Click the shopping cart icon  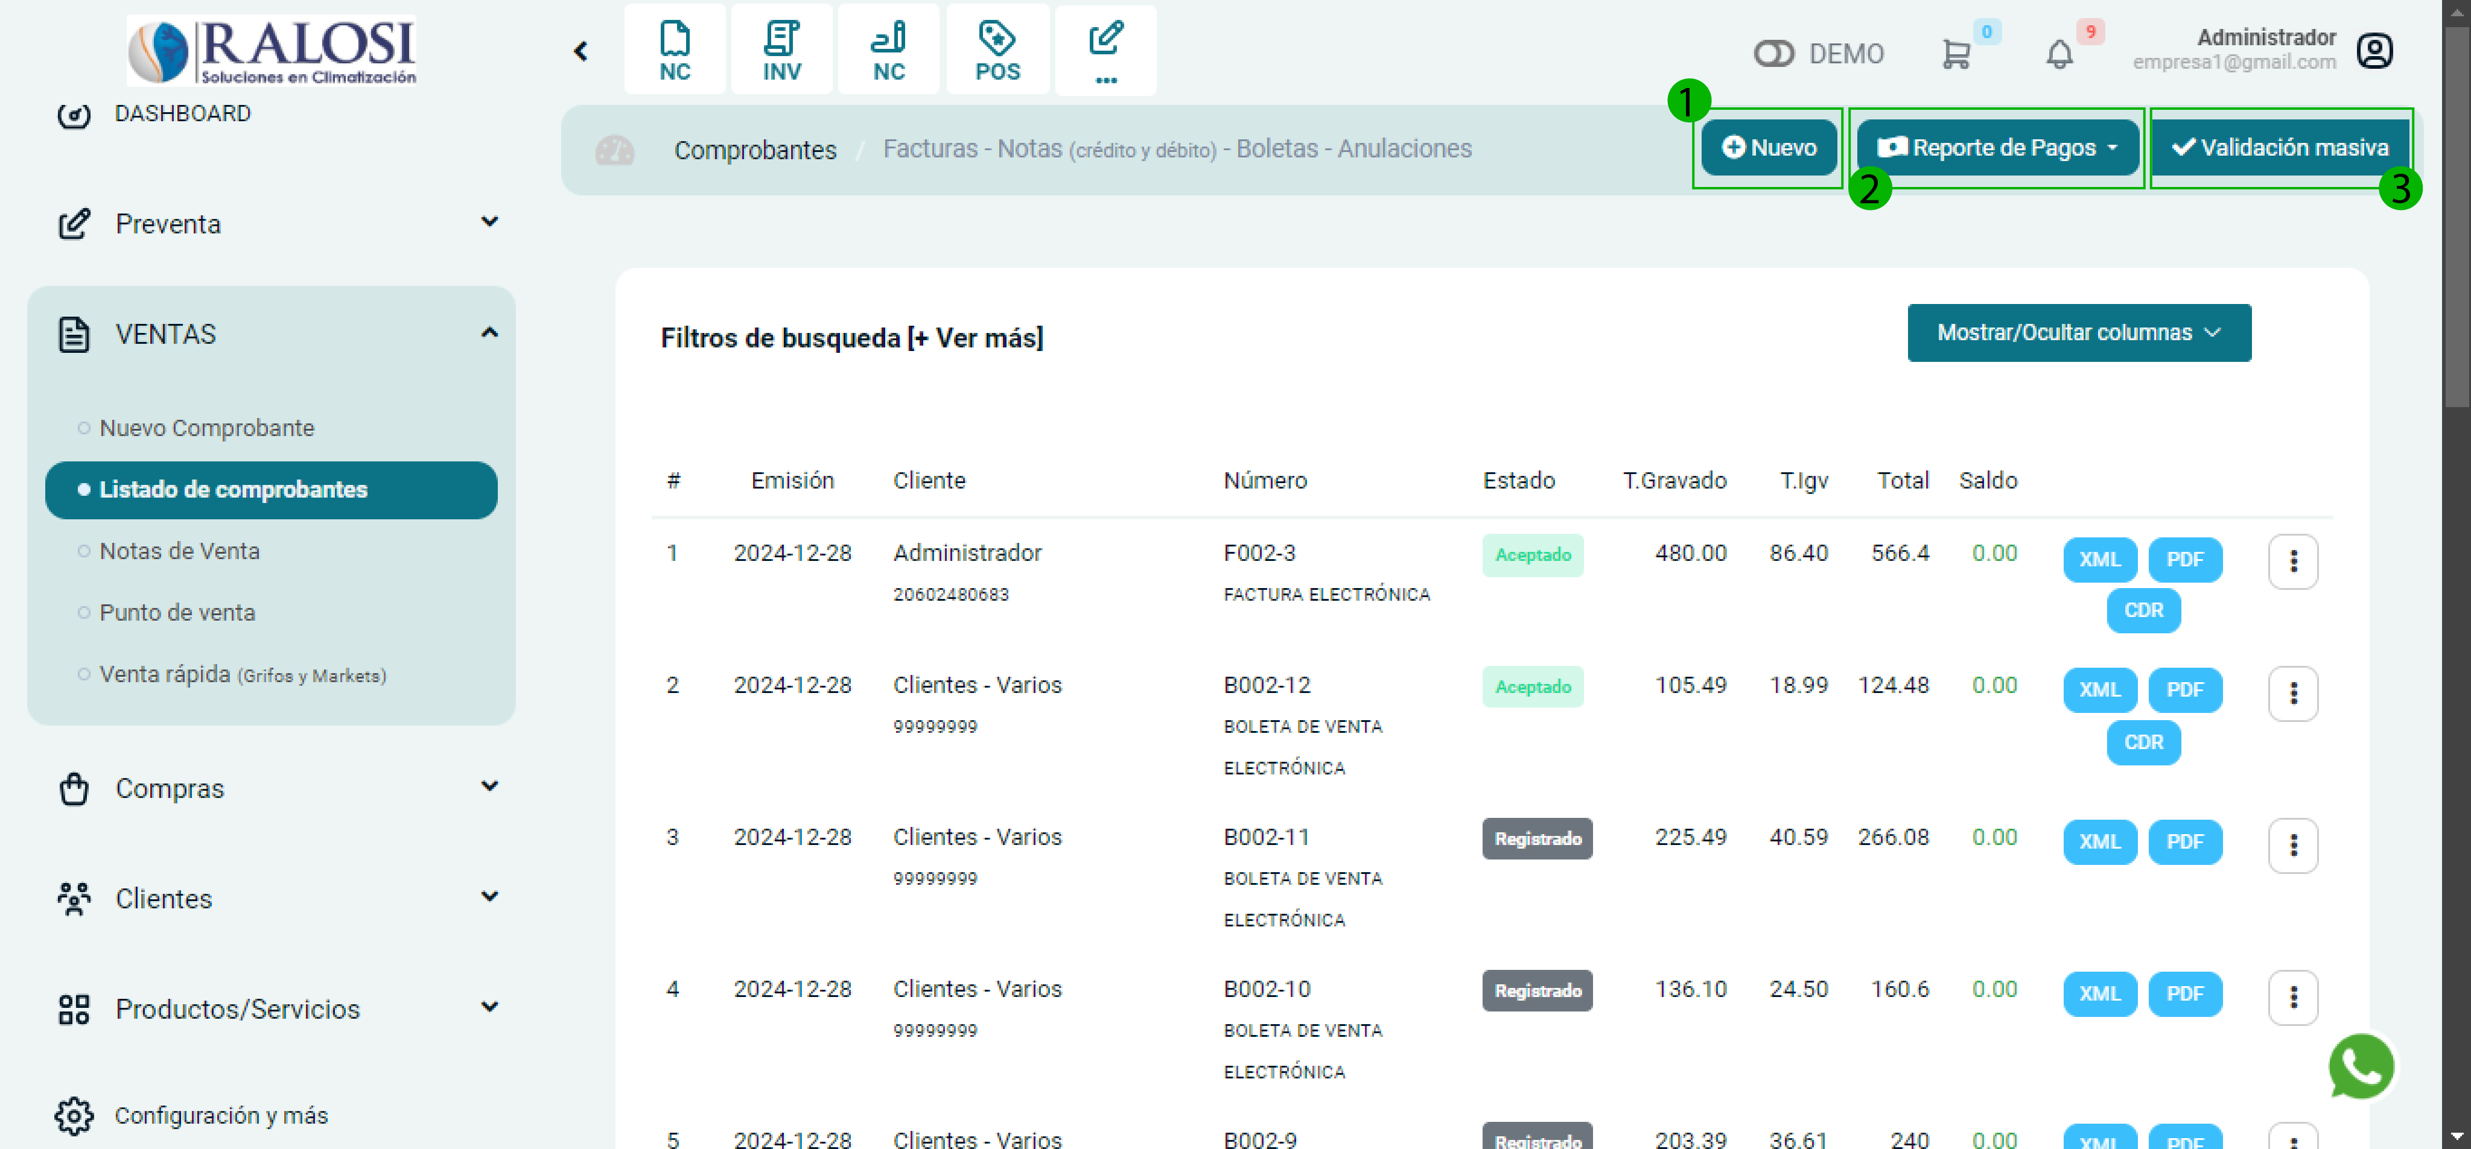click(1955, 54)
